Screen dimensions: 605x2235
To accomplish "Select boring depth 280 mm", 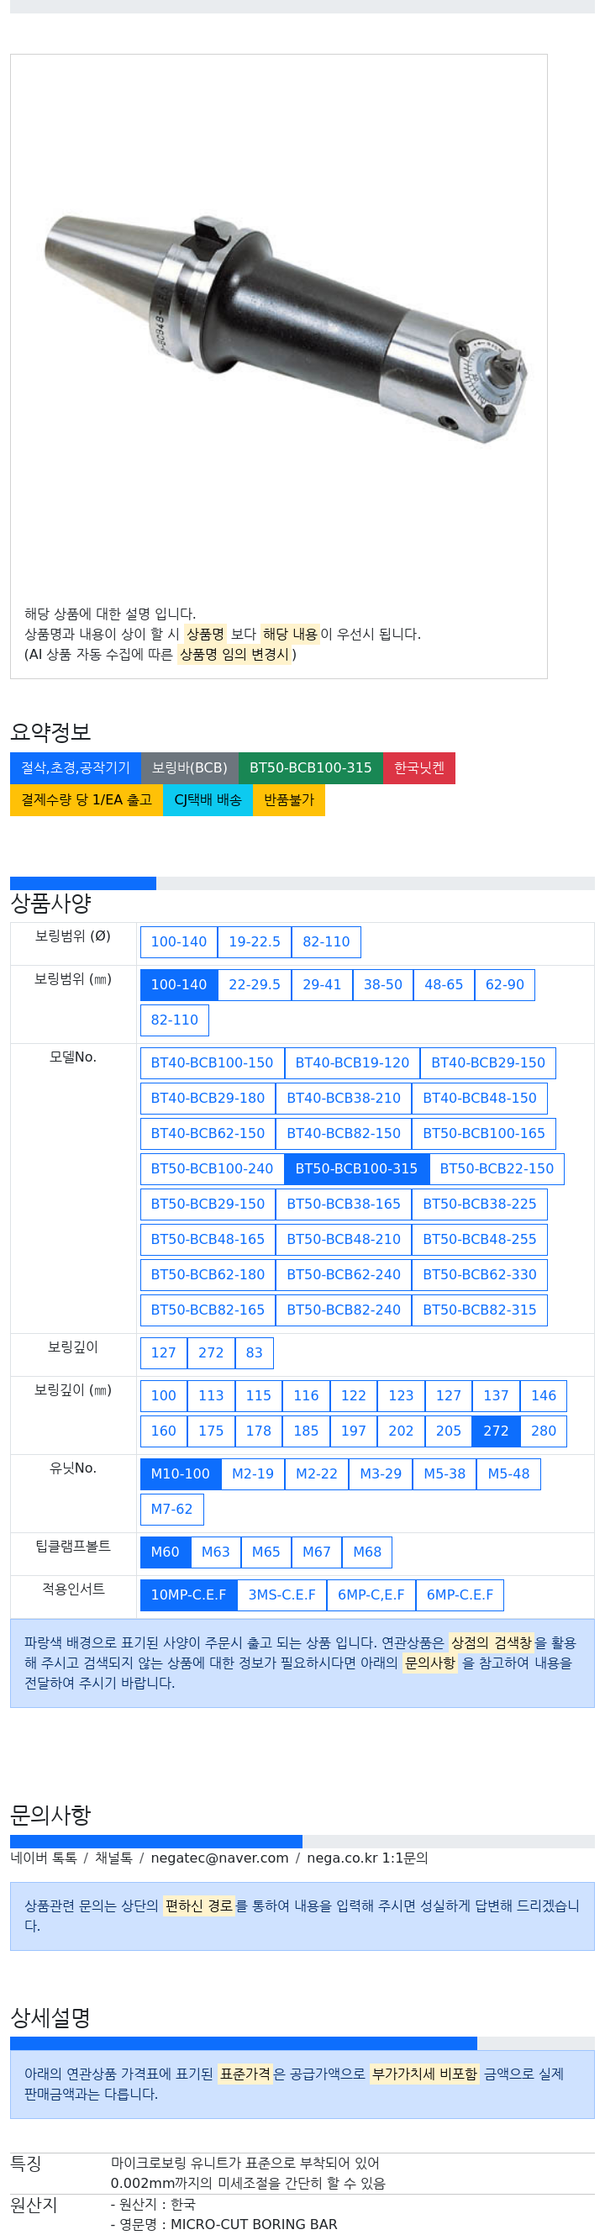I will [544, 1431].
